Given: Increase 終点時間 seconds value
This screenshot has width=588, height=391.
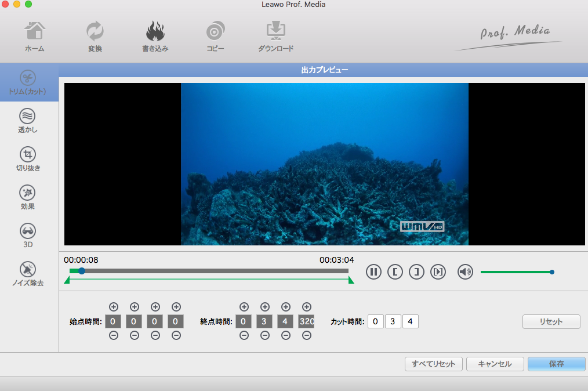Looking at the screenshot, I should 286,307.
